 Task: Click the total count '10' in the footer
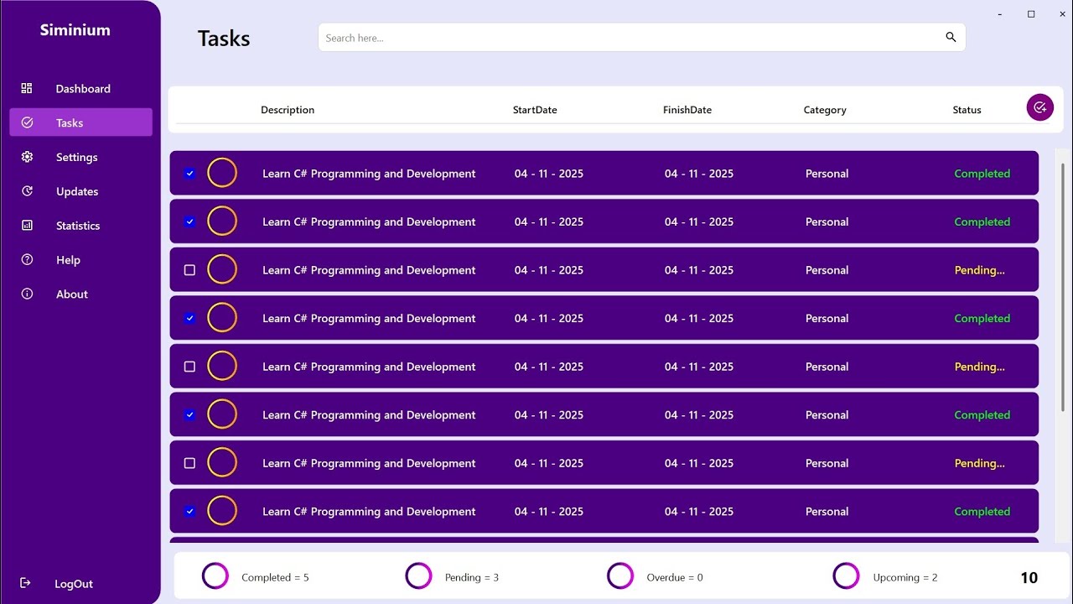click(x=1029, y=577)
